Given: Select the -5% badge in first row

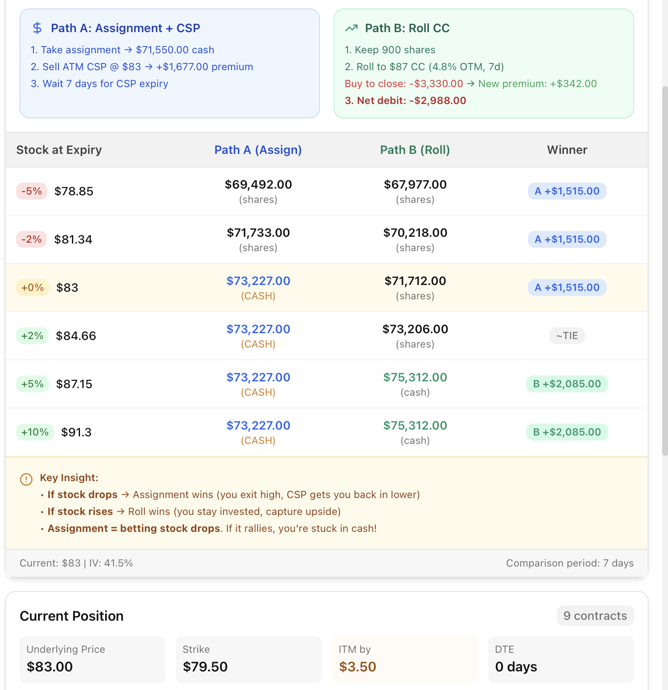Looking at the screenshot, I should click(32, 191).
